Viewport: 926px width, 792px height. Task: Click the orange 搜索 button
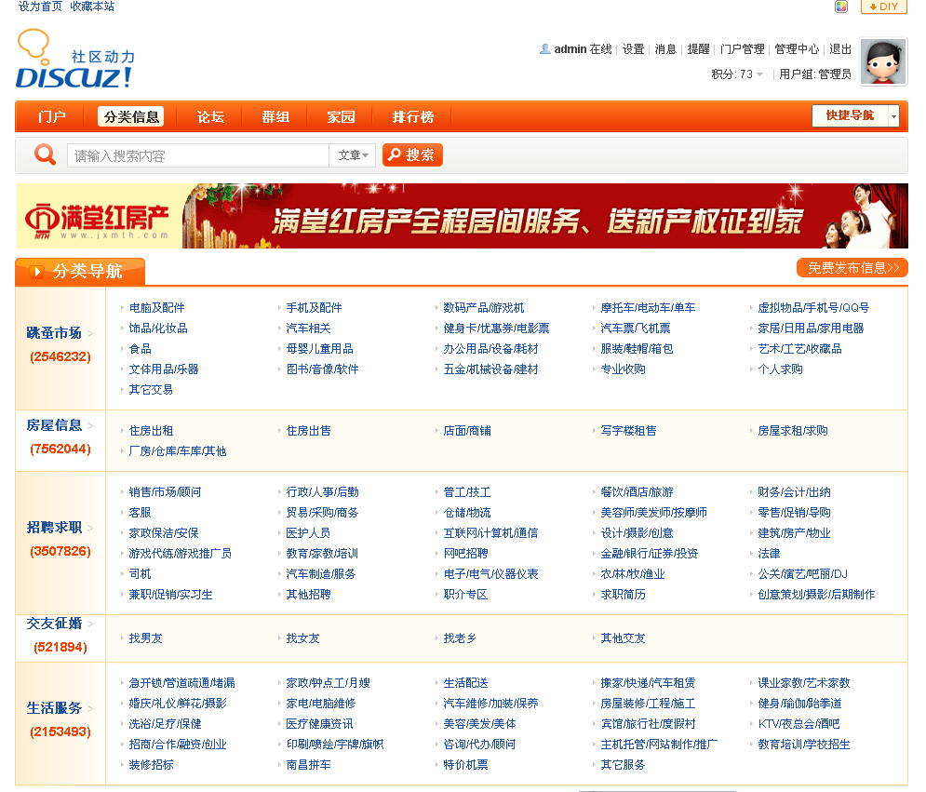412,154
